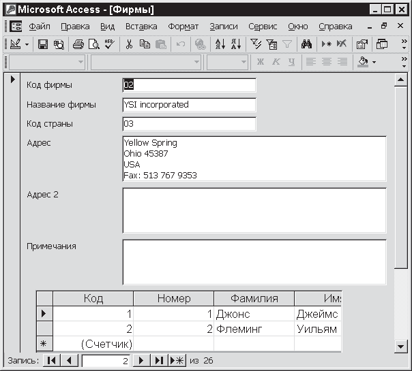The image size is (412, 371).
Task: Run spelling check from the toolbar
Action: [x=109, y=44]
